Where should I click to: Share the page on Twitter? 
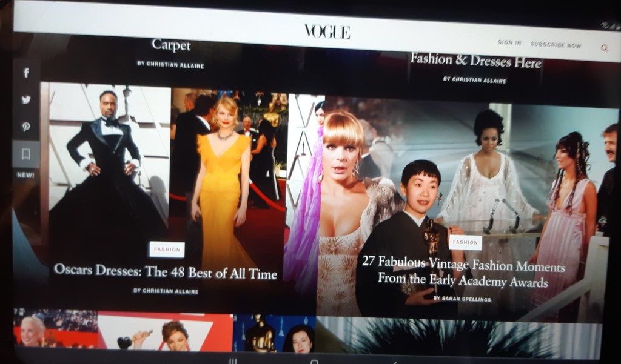[x=26, y=100]
